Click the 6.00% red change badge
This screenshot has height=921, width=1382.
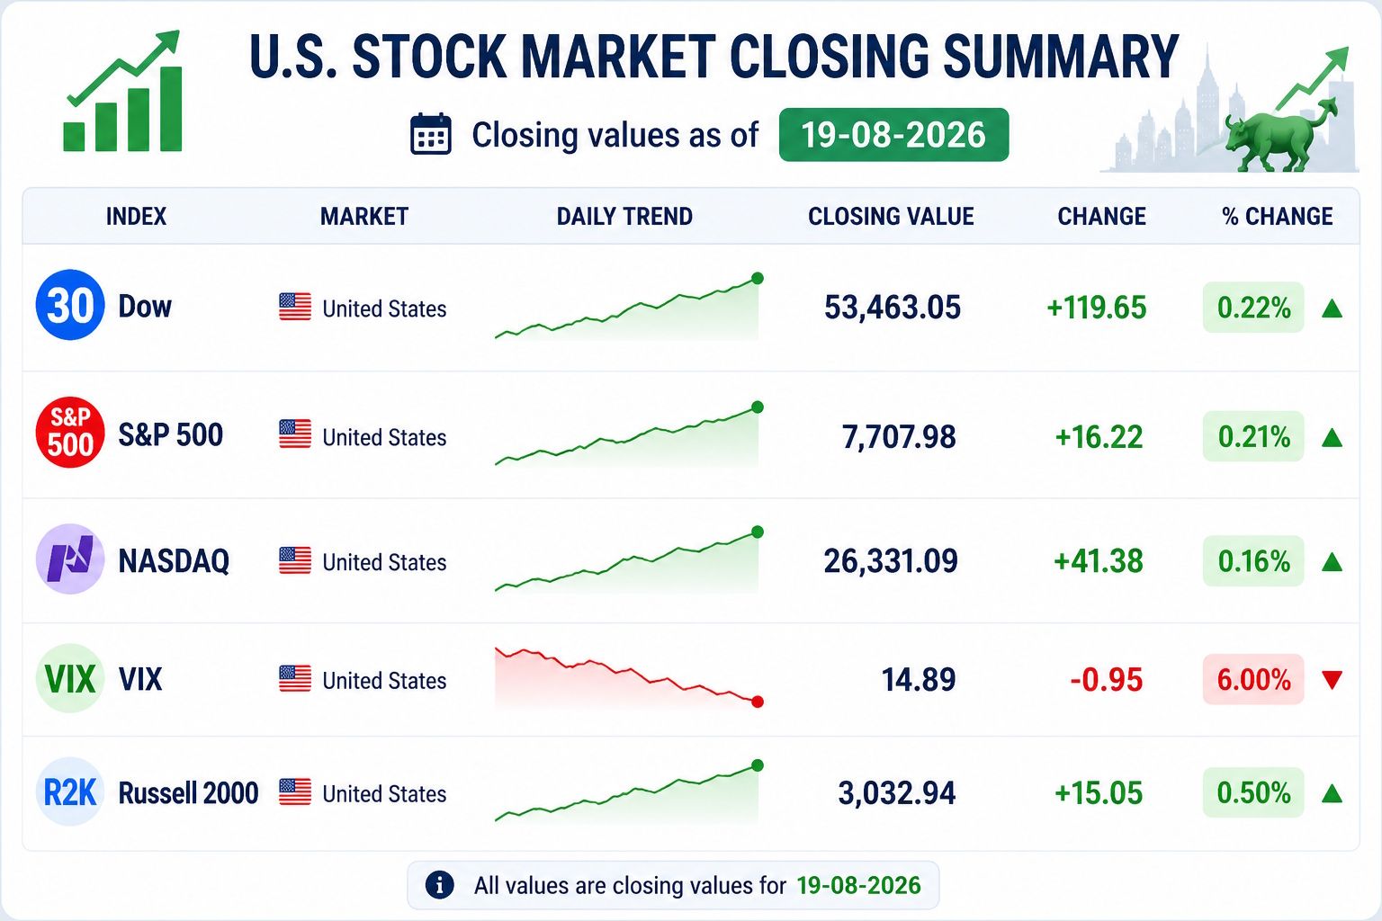[x=1253, y=679]
